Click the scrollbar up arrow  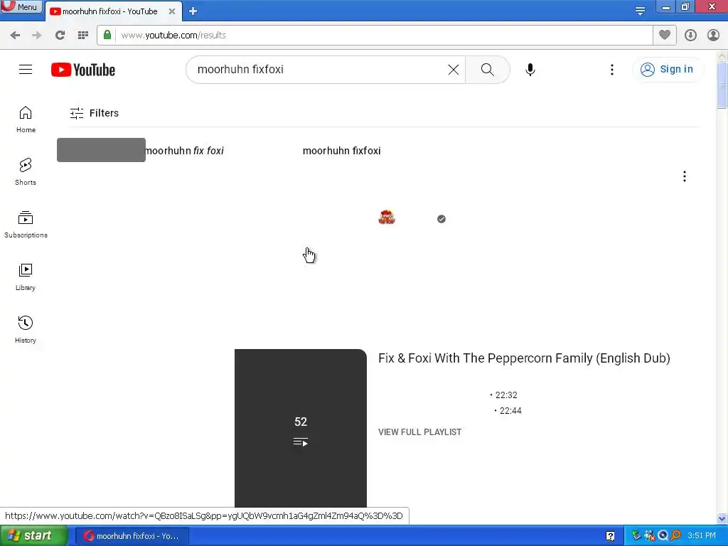pos(722,55)
